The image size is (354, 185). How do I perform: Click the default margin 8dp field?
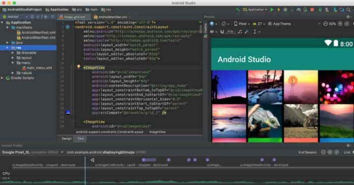point(230,32)
